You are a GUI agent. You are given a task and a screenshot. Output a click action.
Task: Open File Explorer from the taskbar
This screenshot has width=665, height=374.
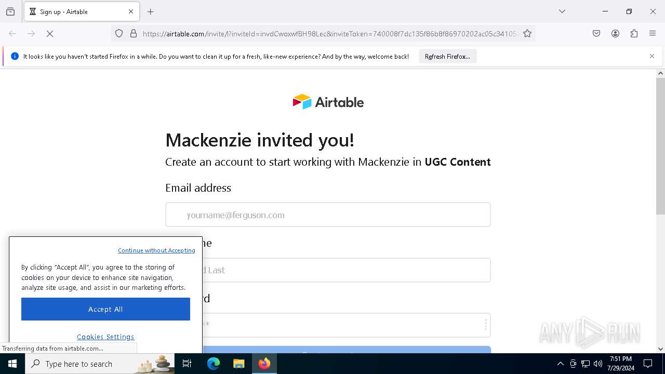coord(238,364)
